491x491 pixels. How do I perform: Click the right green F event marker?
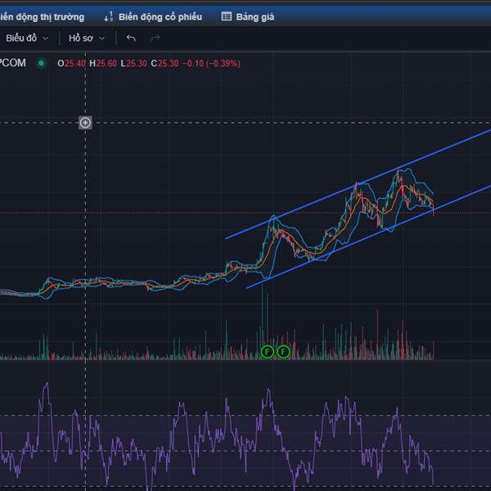tap(284, 352)
